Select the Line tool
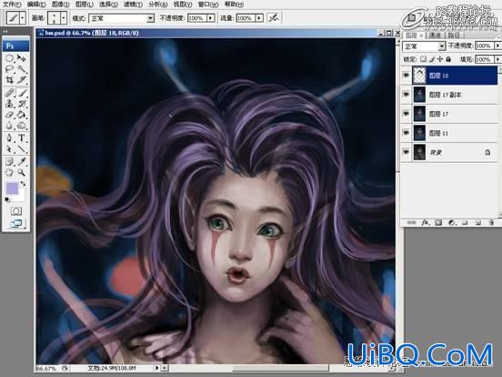 click(22, 148)
